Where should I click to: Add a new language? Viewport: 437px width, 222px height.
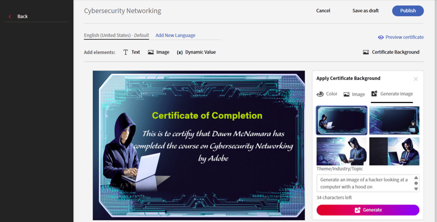point(175,36)
